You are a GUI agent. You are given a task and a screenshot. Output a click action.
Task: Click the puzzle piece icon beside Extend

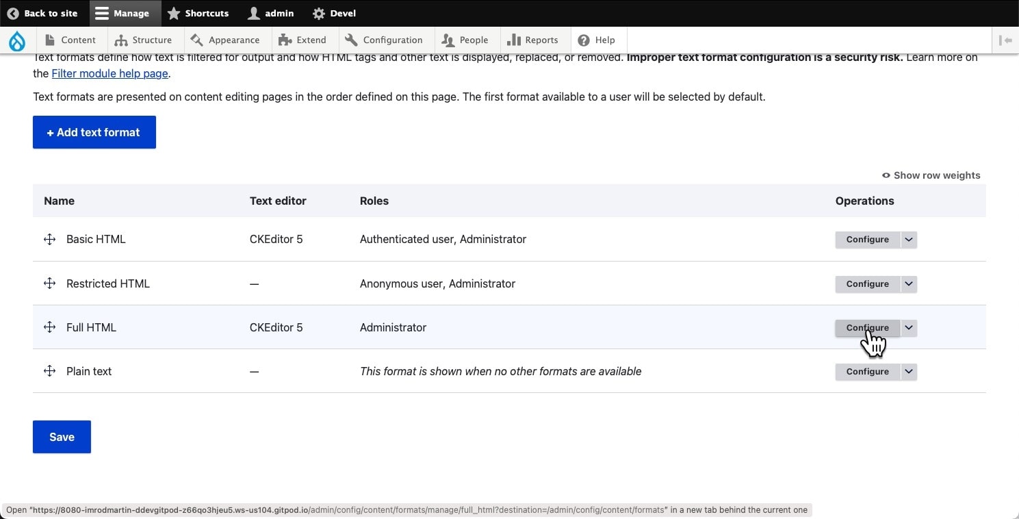point(285,40)
